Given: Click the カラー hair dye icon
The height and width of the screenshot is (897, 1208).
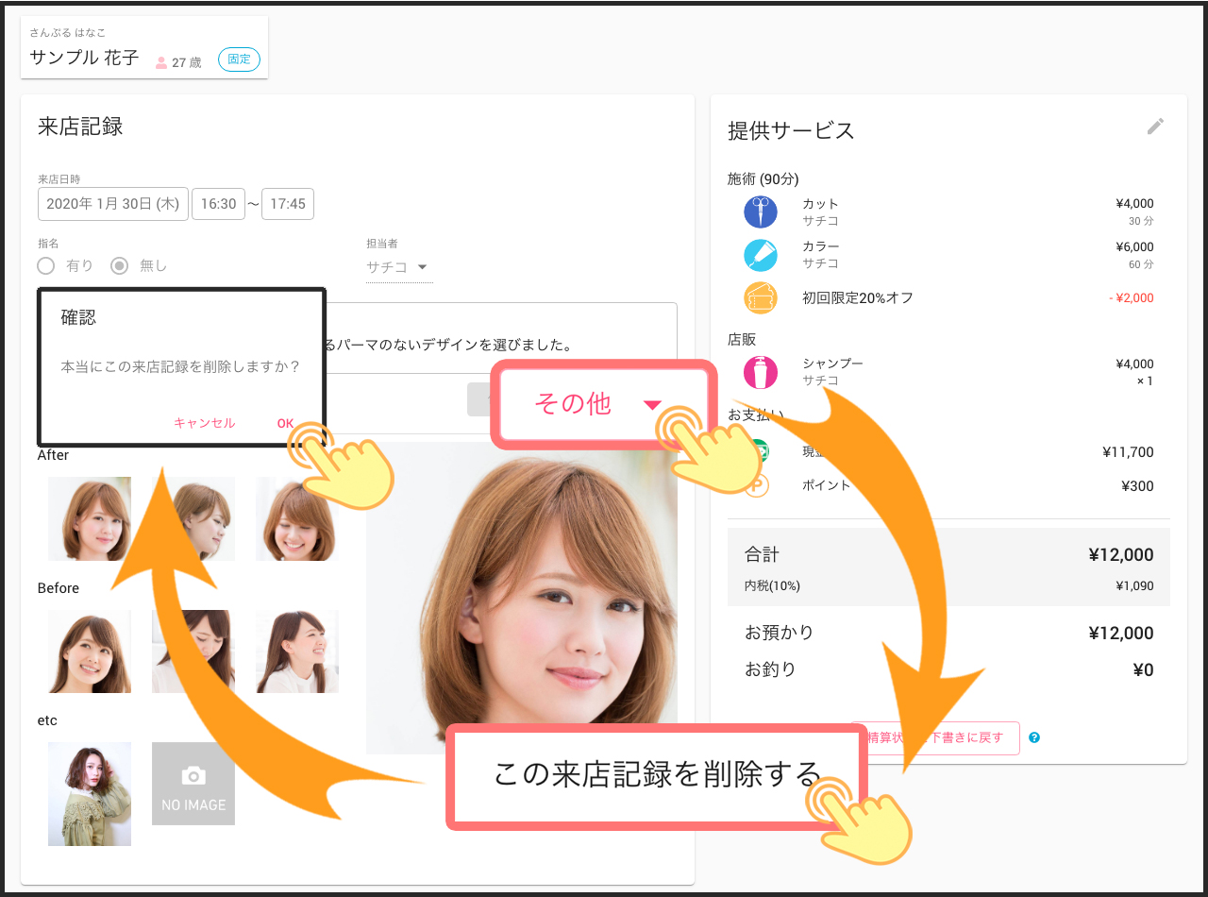Looking at the screenshot, I should tap(760, 254).
